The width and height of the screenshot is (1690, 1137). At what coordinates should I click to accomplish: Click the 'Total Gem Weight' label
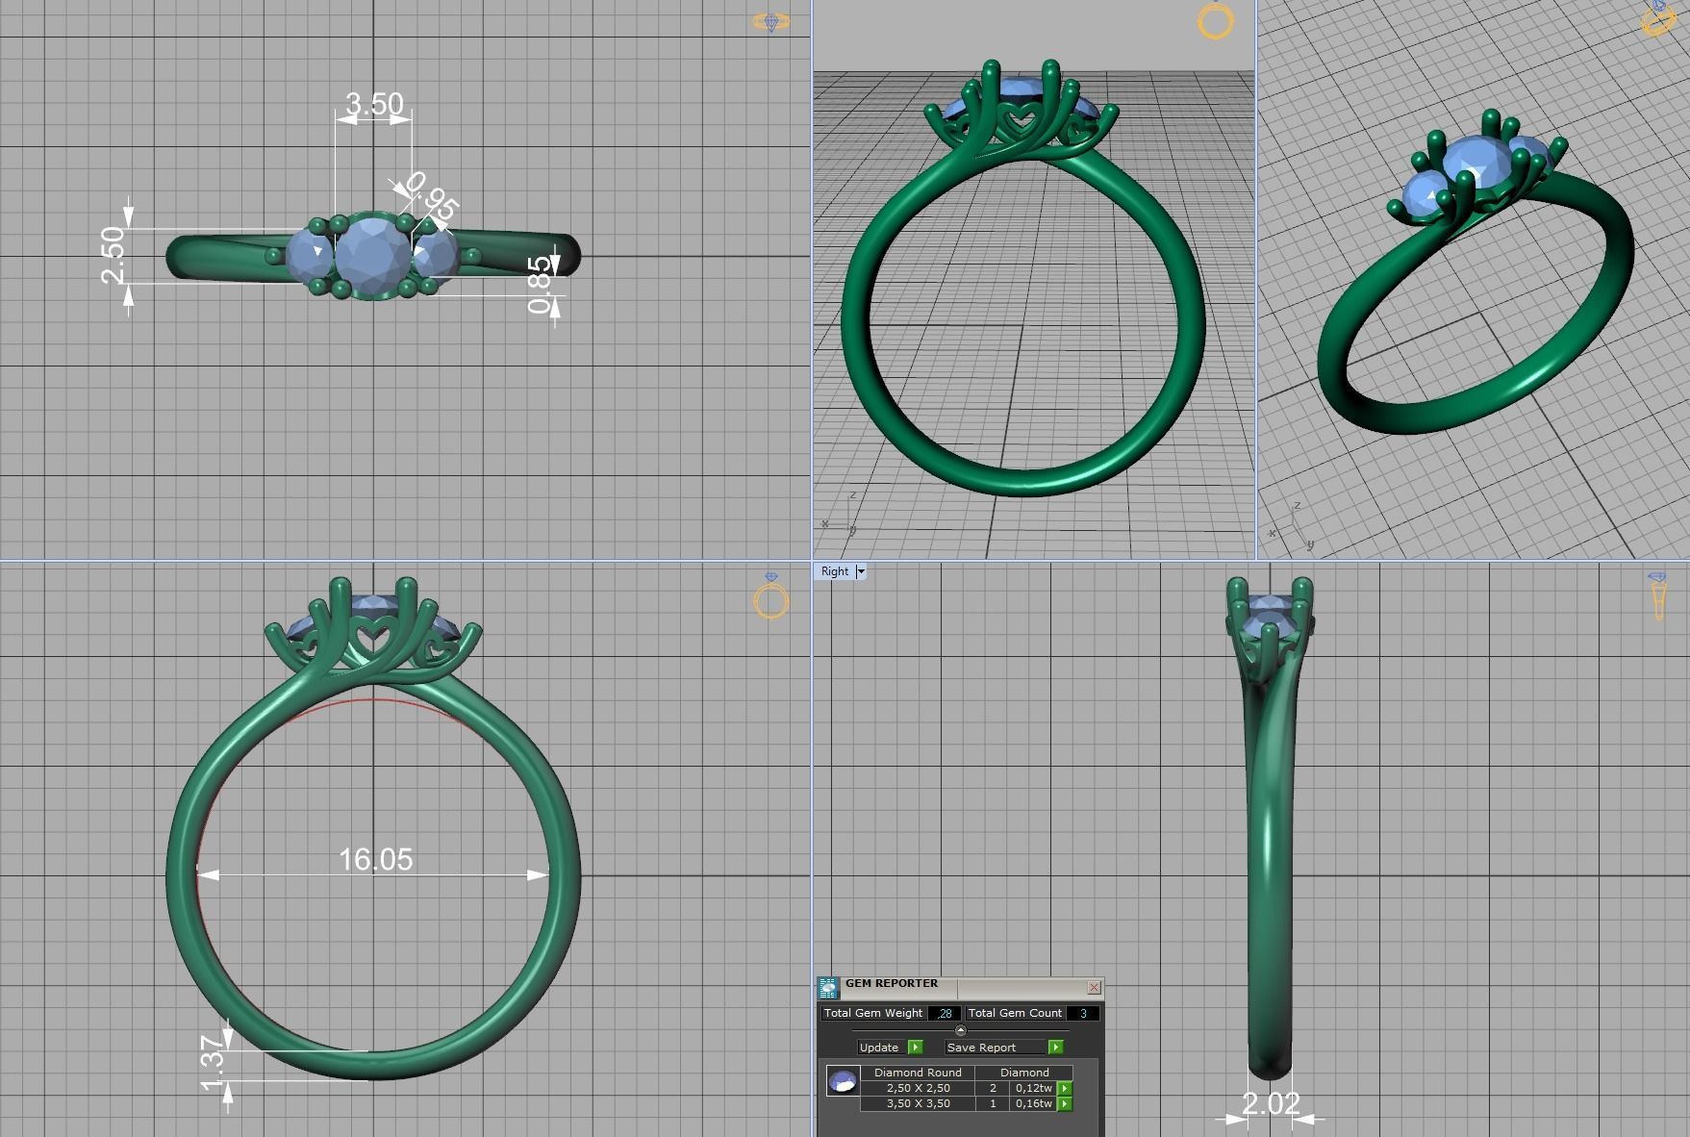pos(872,1013)
